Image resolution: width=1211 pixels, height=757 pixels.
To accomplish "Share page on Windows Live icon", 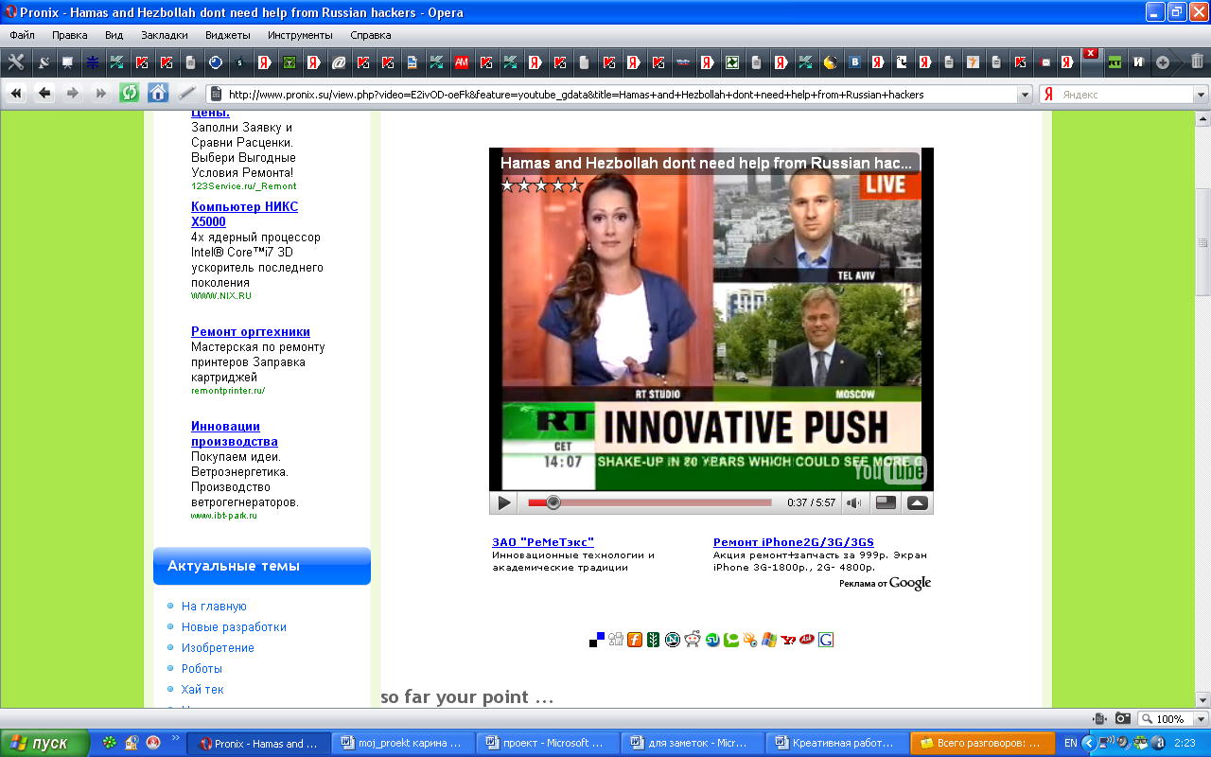I will click(769, 640).
